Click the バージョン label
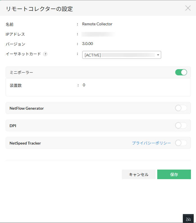 [15, 44]
